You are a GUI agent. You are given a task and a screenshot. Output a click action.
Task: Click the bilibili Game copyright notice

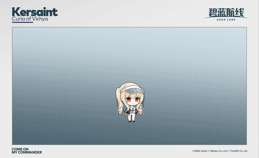click(220, 151)
